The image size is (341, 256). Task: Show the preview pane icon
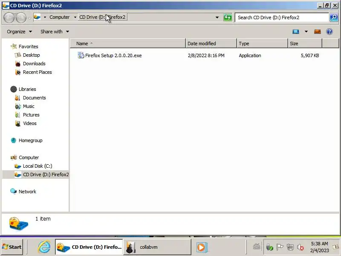point(318,32)
